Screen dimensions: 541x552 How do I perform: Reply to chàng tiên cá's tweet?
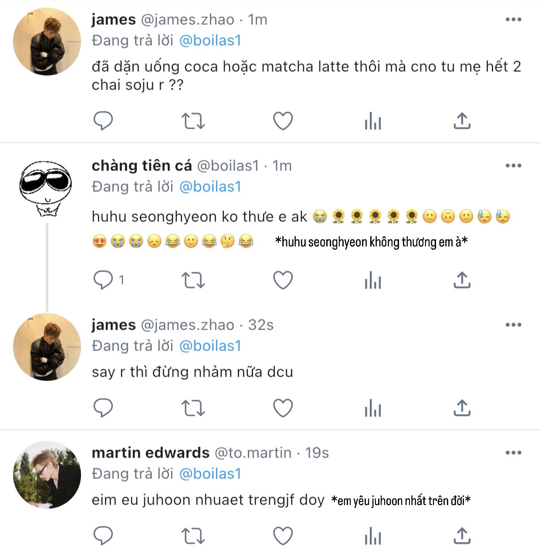pyautogui.click(x=103, y=280)
